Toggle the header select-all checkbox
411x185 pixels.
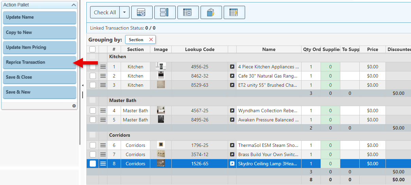92,49
